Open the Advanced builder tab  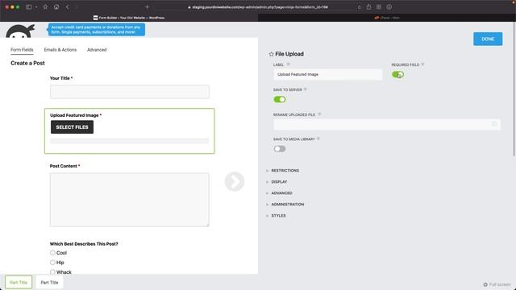[x=97, y=50]
